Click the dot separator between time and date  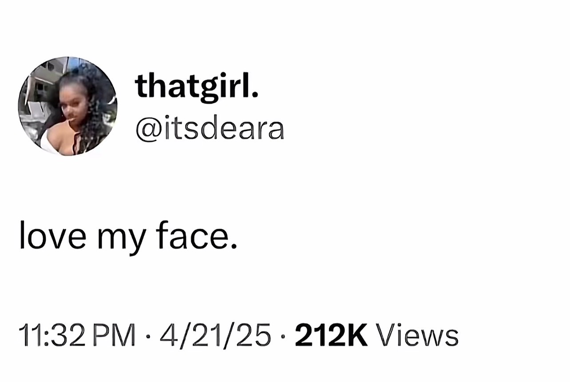148,336
